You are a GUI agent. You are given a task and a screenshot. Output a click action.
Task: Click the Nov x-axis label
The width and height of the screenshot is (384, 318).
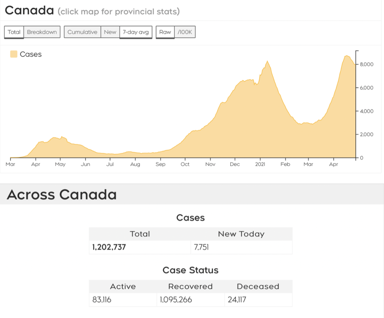click(210, 164)
